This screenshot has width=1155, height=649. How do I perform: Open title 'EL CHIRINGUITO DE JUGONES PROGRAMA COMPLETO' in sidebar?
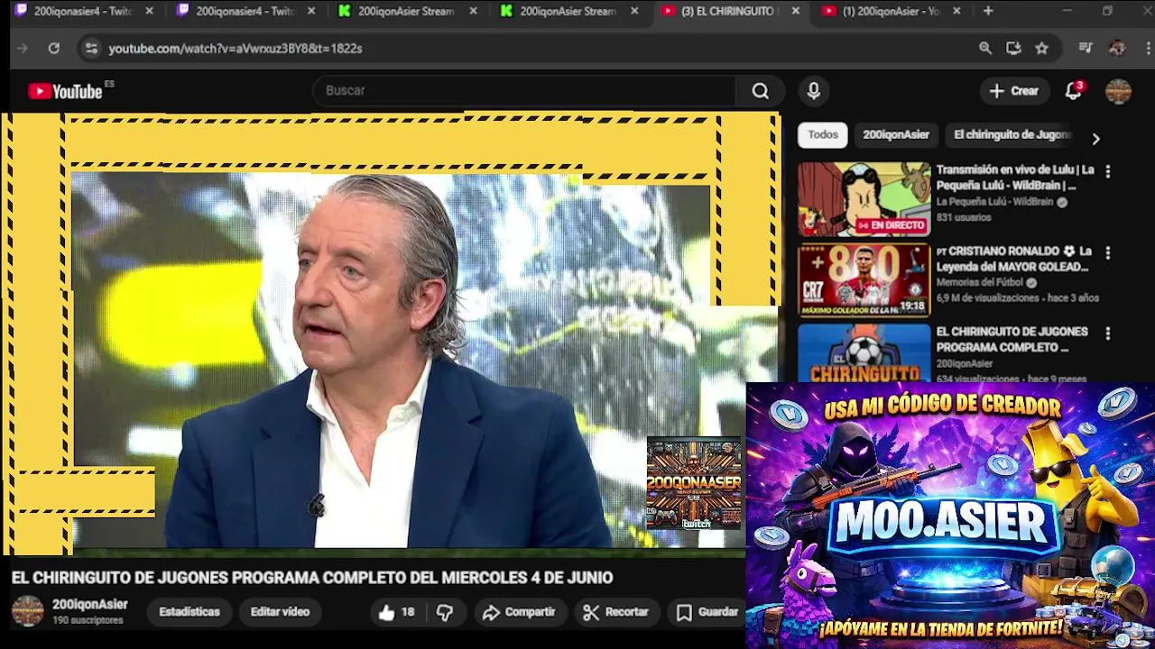1012,340
